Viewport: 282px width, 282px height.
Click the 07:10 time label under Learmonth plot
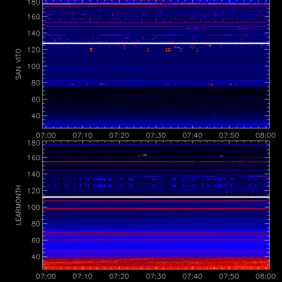pos(82,276)
